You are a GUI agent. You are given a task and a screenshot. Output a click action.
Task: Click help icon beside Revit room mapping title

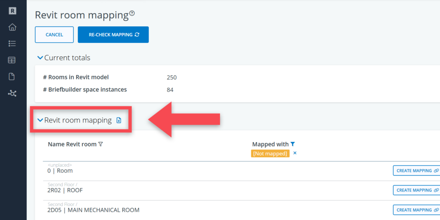[x=132, y=13]
